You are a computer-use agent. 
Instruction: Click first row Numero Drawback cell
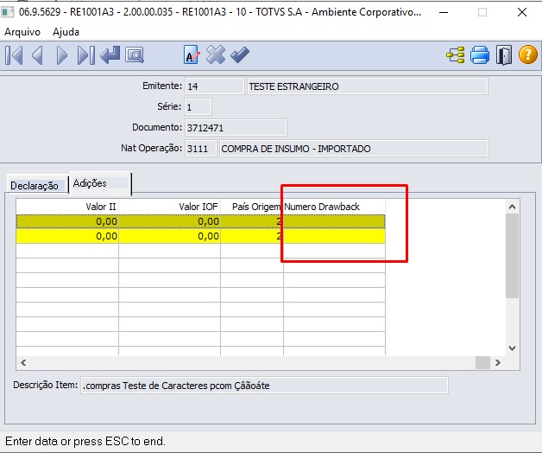click(334, 221)
